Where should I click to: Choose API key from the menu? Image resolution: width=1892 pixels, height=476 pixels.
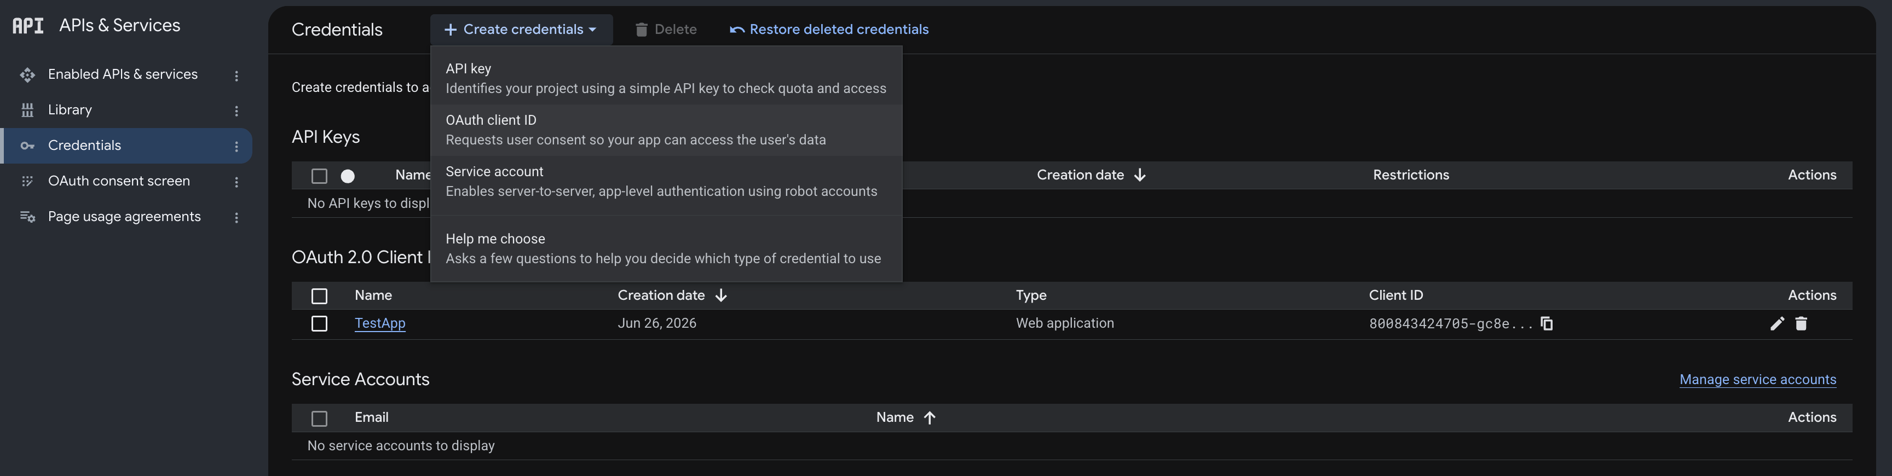666,79
